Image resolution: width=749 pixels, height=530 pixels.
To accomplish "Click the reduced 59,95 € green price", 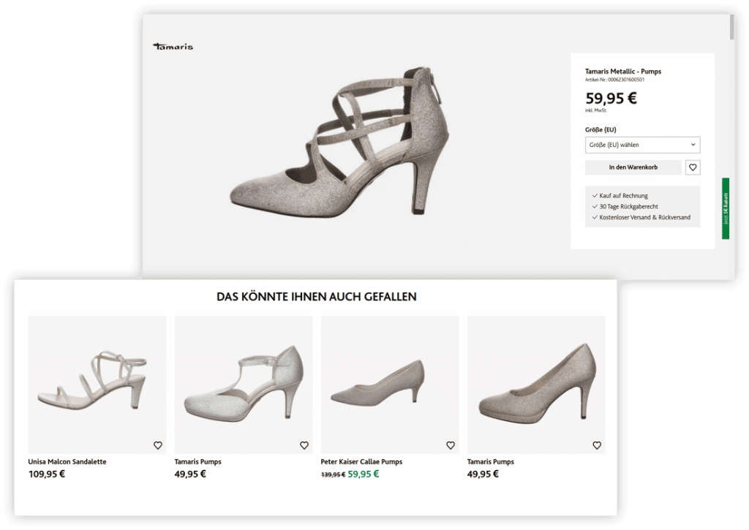I will [x=364, y=474].
